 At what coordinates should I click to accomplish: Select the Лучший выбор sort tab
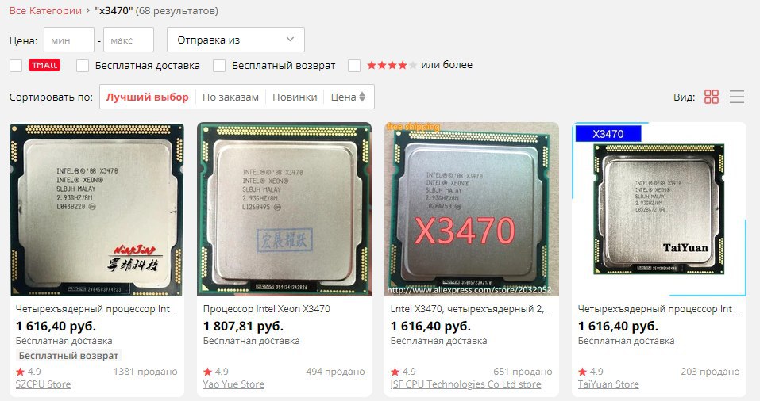148,97
